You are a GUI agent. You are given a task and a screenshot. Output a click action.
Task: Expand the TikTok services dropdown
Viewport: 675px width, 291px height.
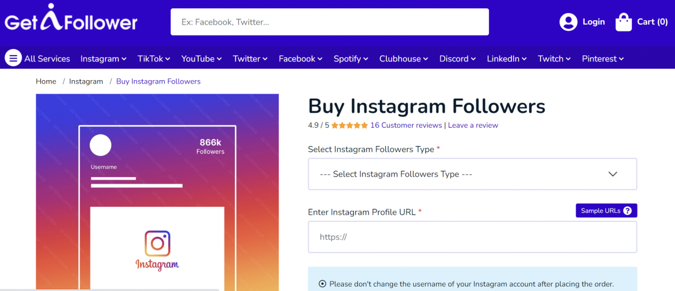coord(154,59)
